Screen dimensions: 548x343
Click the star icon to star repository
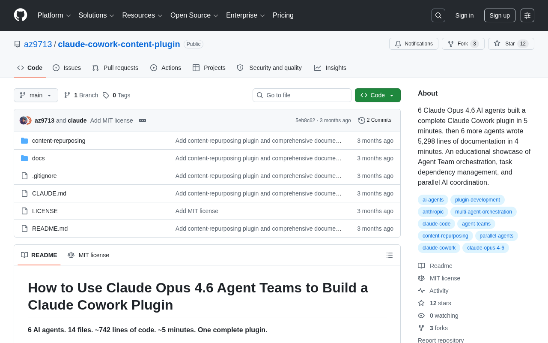(x=497, y=43)
